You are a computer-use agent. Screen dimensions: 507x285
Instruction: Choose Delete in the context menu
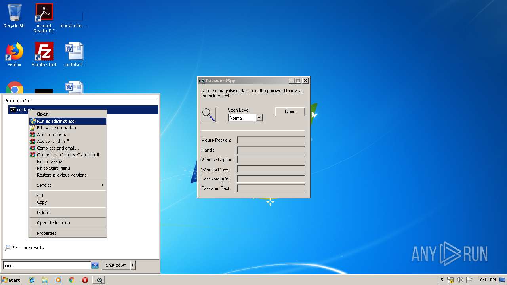tap(68, 213)
